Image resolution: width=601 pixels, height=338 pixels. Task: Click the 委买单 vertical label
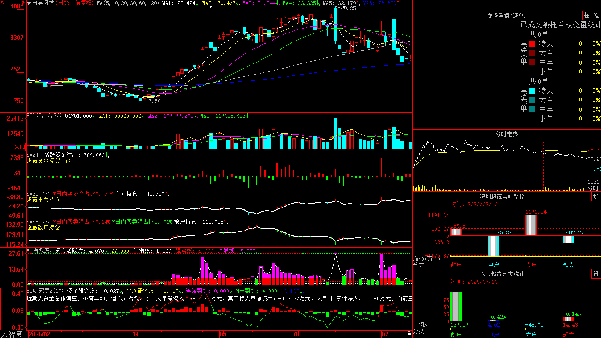[524, 54]
